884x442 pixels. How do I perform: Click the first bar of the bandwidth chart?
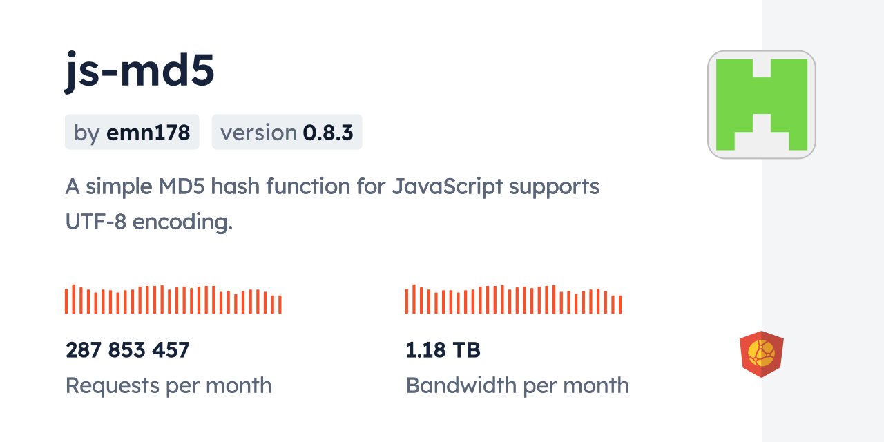(x=407, y=301)
